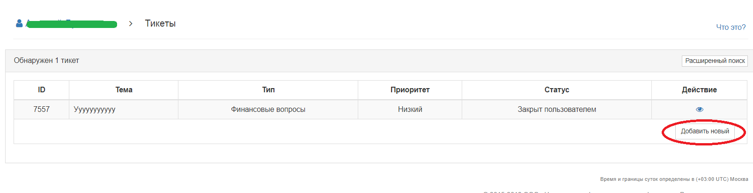Click the breadcrumb chevron before Тикеты
This screenshot has width=753, height=193.
(131, 23)
